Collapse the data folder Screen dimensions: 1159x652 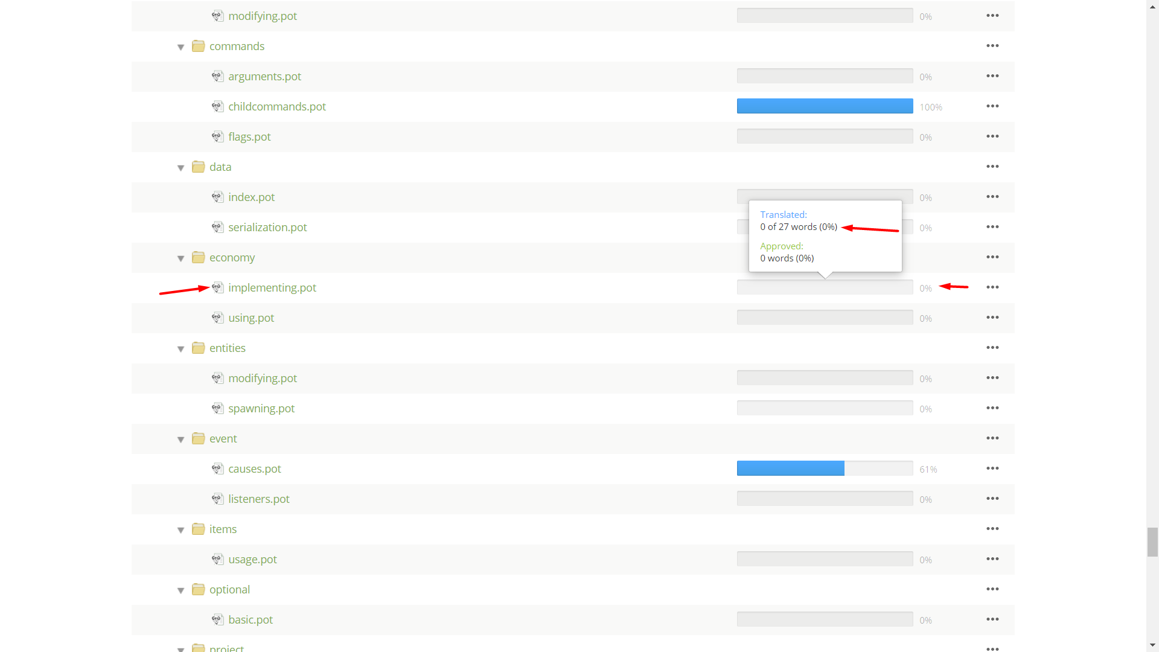click(180, 168)
